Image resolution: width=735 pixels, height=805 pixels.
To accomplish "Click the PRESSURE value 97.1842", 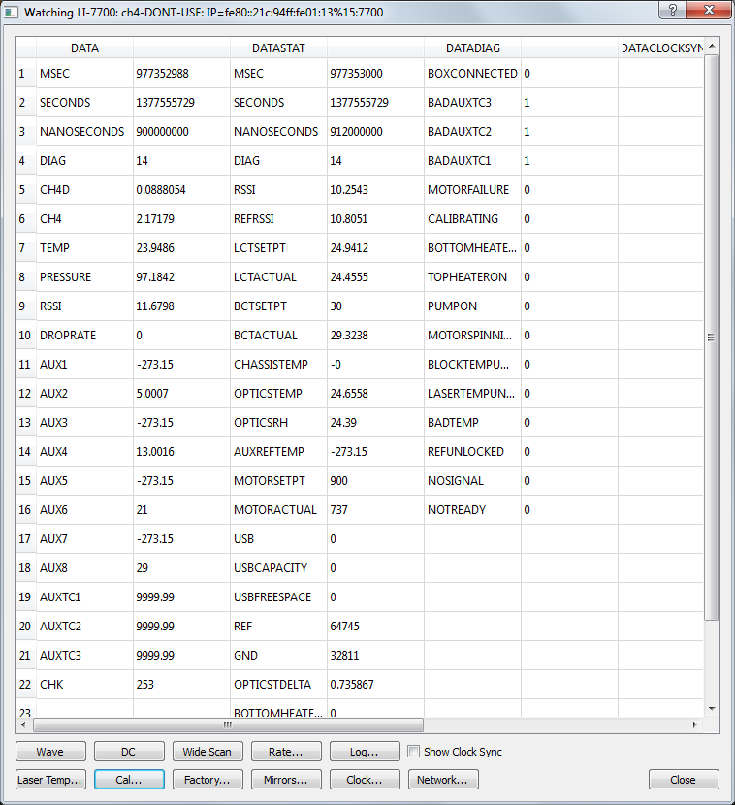I will point(181,277).
